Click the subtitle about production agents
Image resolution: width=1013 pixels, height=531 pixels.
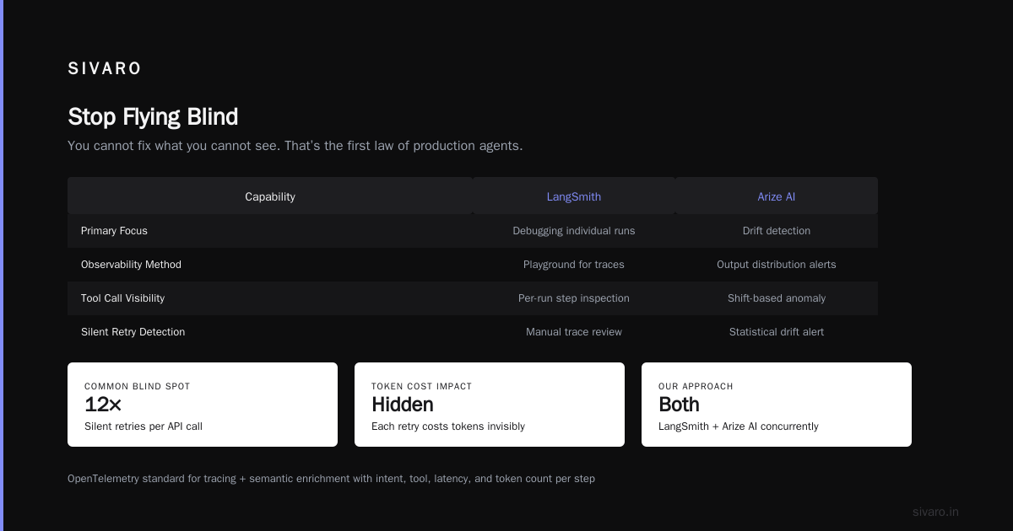[295, 146]
